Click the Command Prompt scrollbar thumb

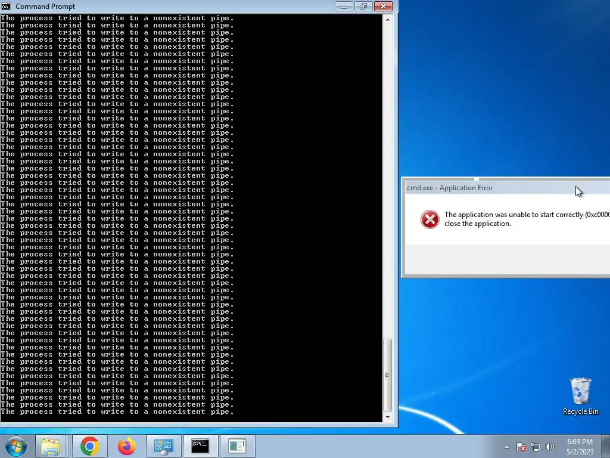pos(387,375)
